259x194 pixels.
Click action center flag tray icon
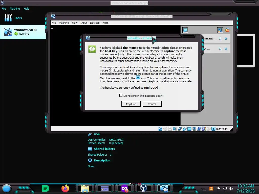(x=219, y=188)
